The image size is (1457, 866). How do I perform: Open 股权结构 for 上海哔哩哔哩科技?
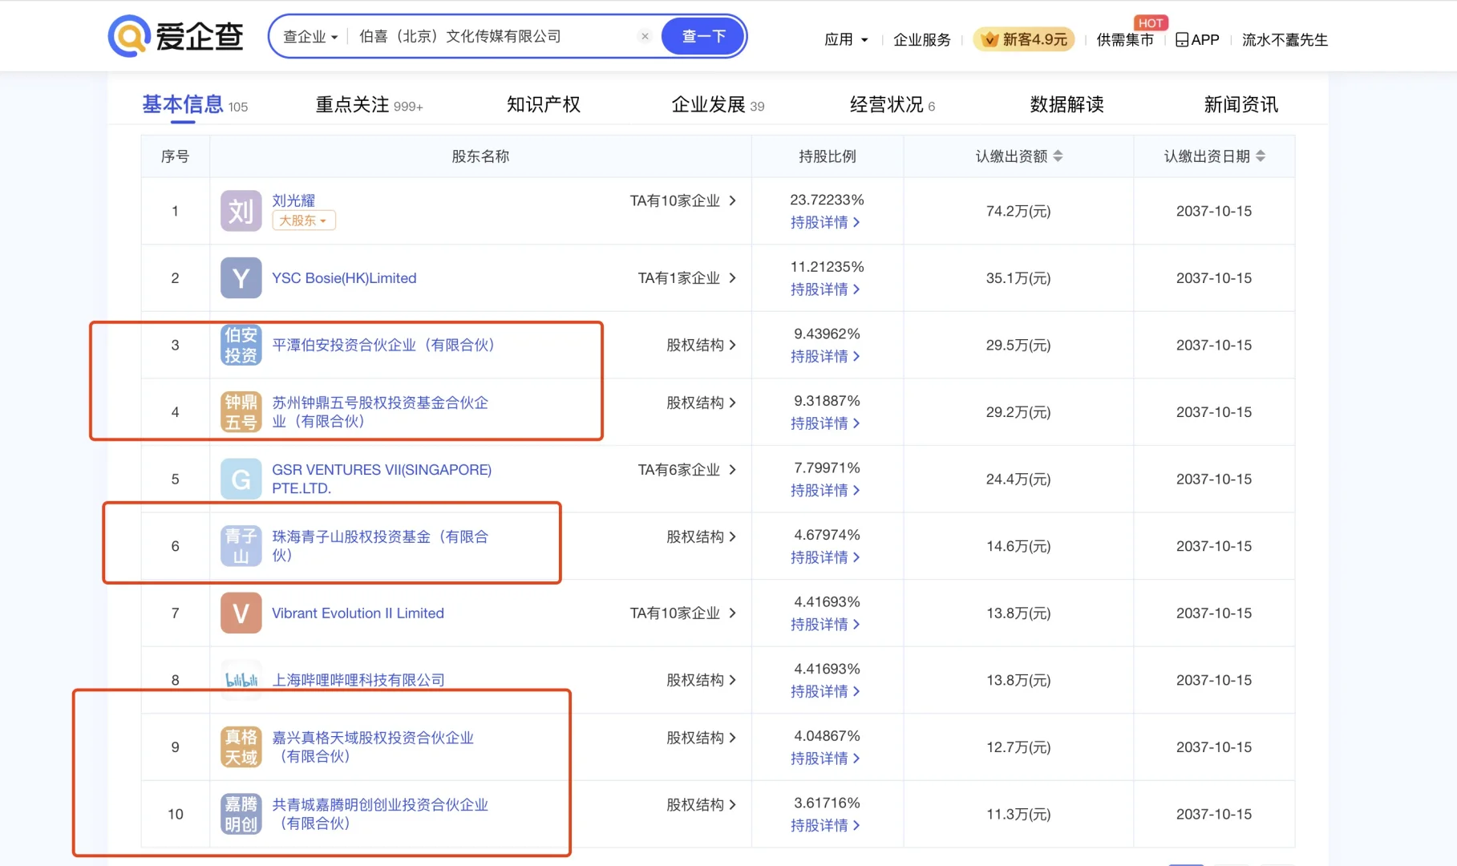701,680
